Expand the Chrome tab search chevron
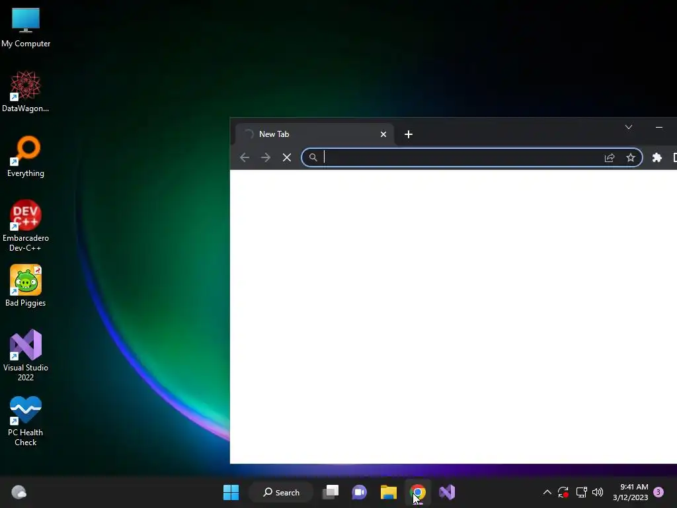677x508 pixels. tap(629, 127)
